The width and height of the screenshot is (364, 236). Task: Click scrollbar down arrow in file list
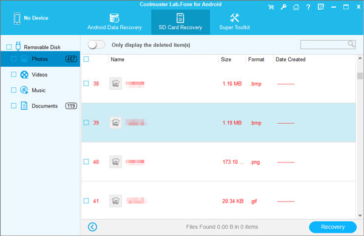point(360,215)
